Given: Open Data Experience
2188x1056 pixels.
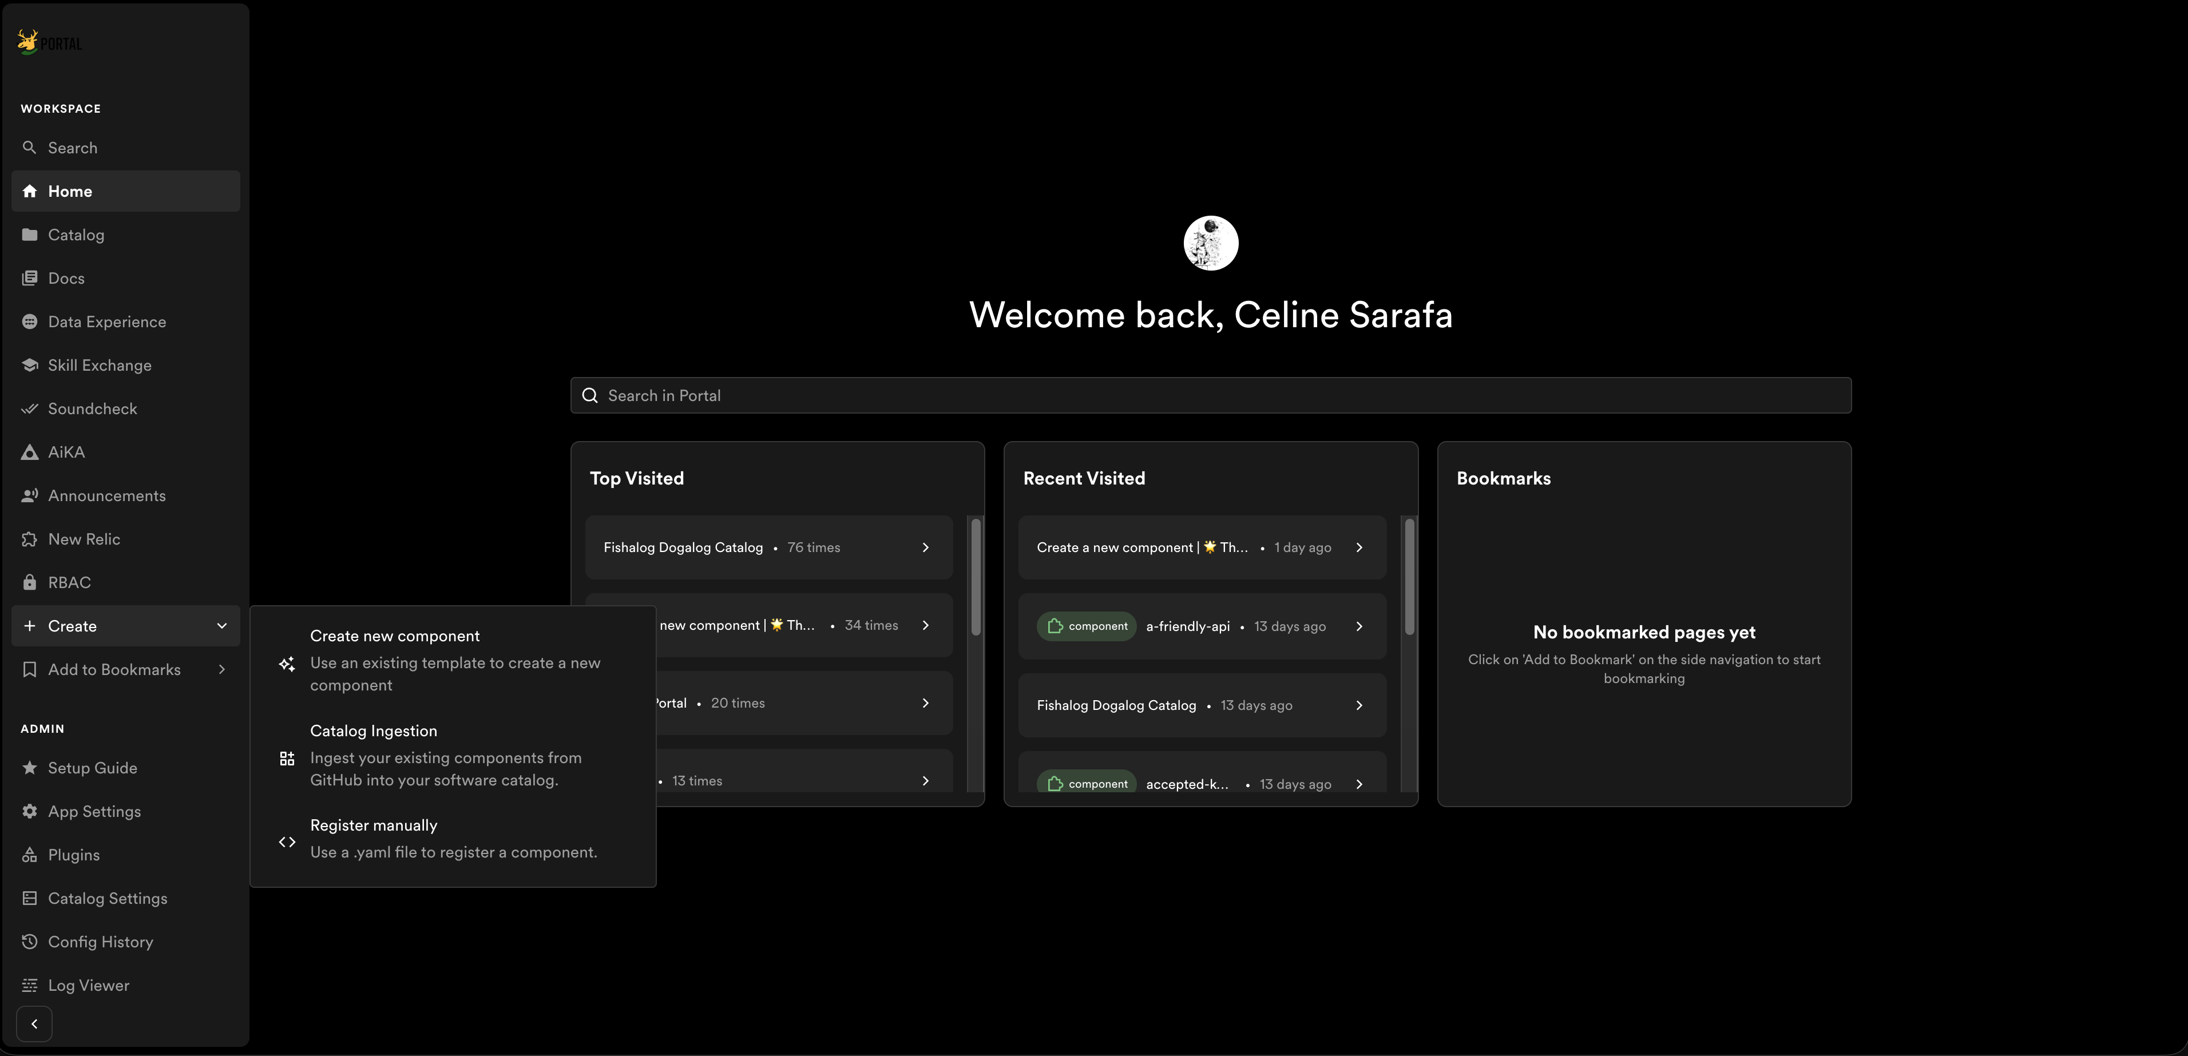Looking at the screenshot, I should (106, 321).
